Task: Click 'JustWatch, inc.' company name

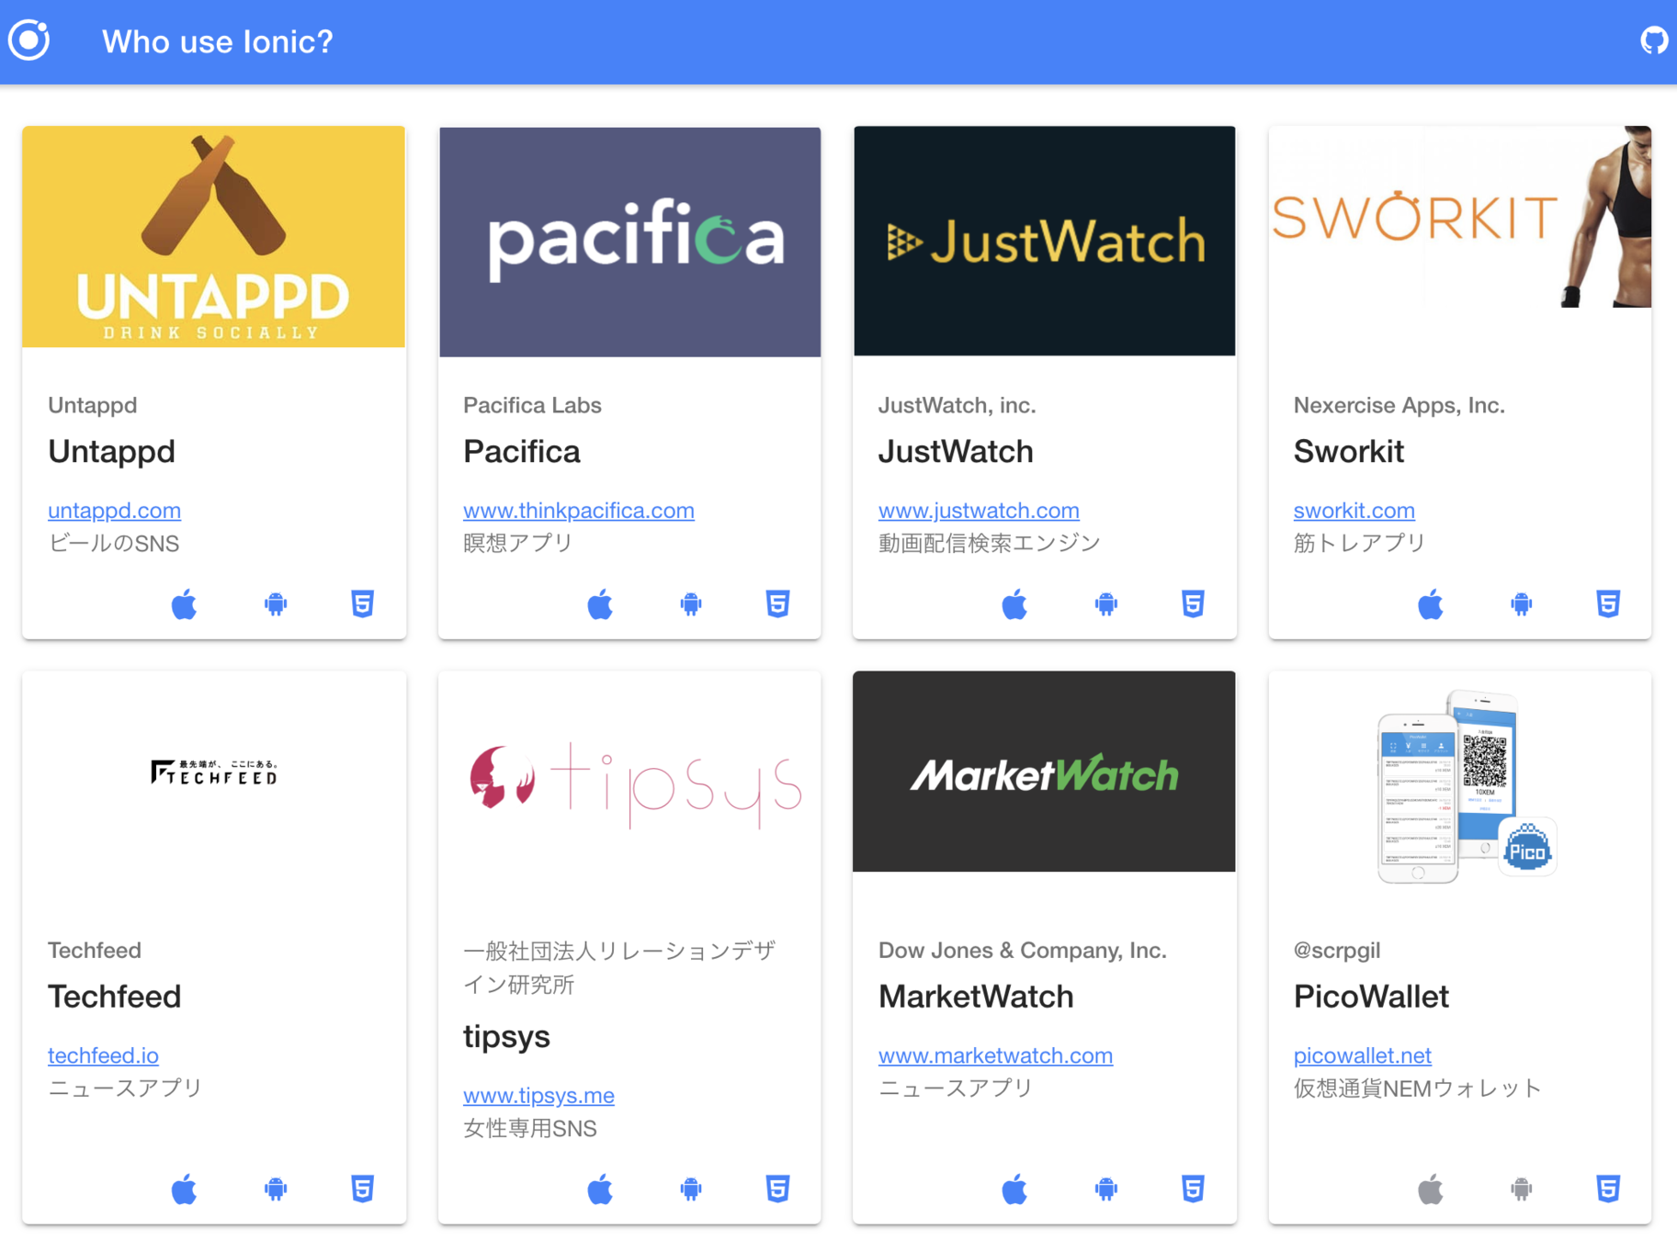Action: coord(957,405)
